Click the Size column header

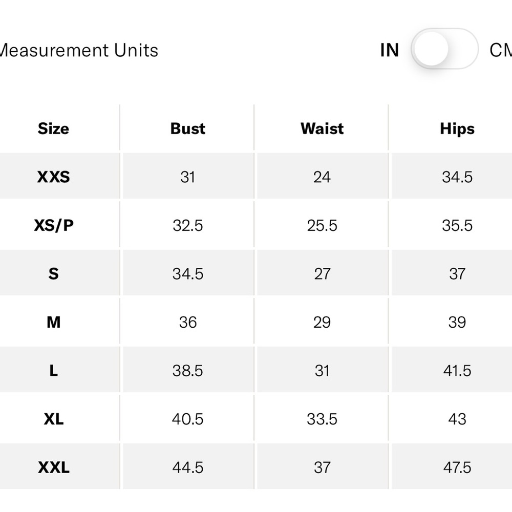(54, 129)
